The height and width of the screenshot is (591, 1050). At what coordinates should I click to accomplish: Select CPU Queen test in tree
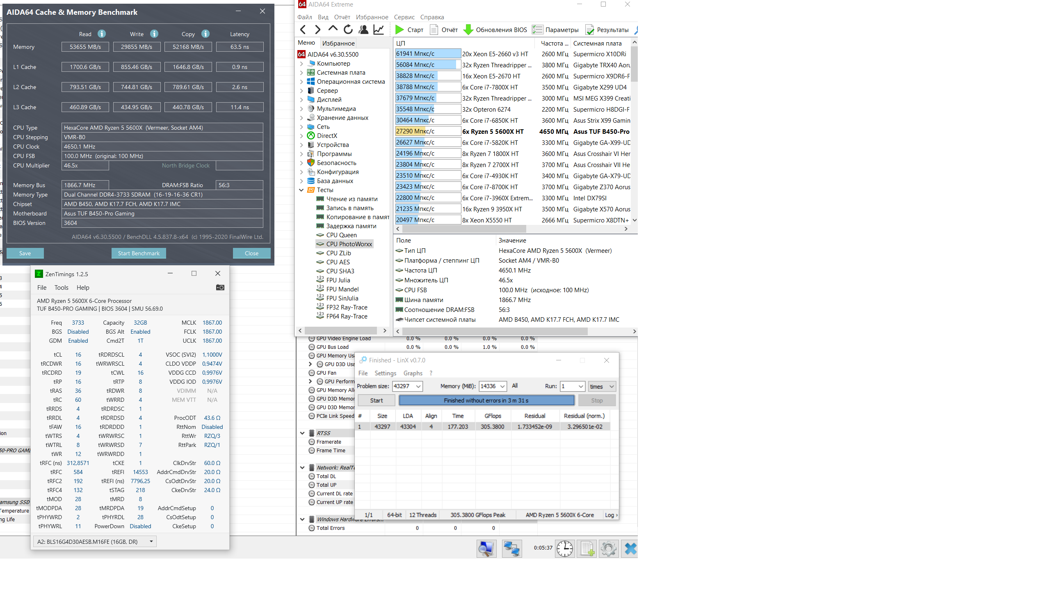pos(341,235)
